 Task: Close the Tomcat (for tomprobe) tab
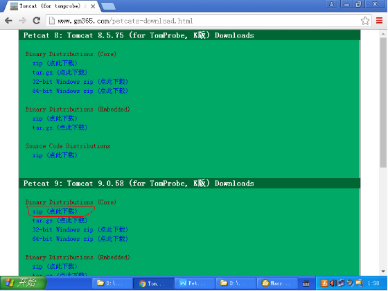click(93, 6)
